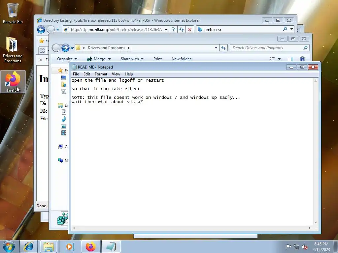338x253 pixels.
Task: Select Pictures library icon in navigation pane
Action: click(64, 126)
